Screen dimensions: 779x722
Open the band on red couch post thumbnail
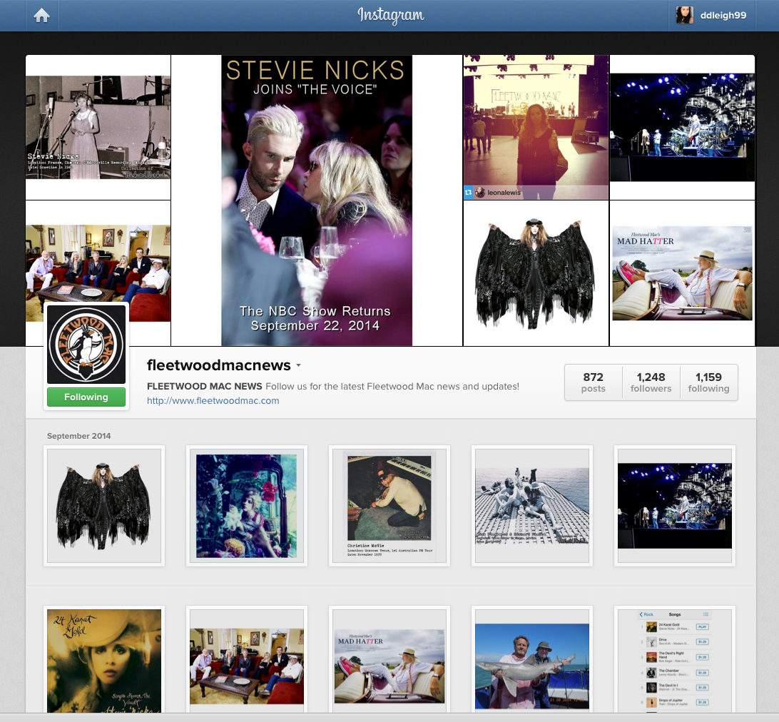pos(247,660)
